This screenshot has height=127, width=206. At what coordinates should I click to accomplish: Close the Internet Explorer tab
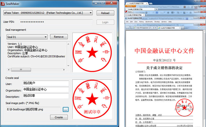[x=180, y=28]
